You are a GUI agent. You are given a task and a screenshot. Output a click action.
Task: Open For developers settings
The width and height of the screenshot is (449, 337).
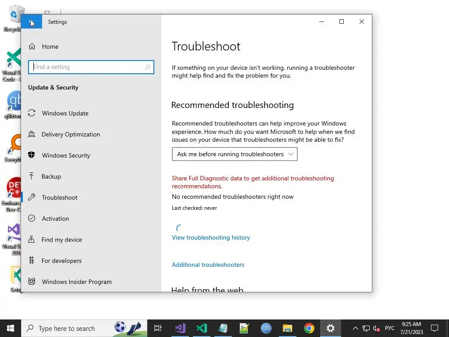click(x=61, y=261)
